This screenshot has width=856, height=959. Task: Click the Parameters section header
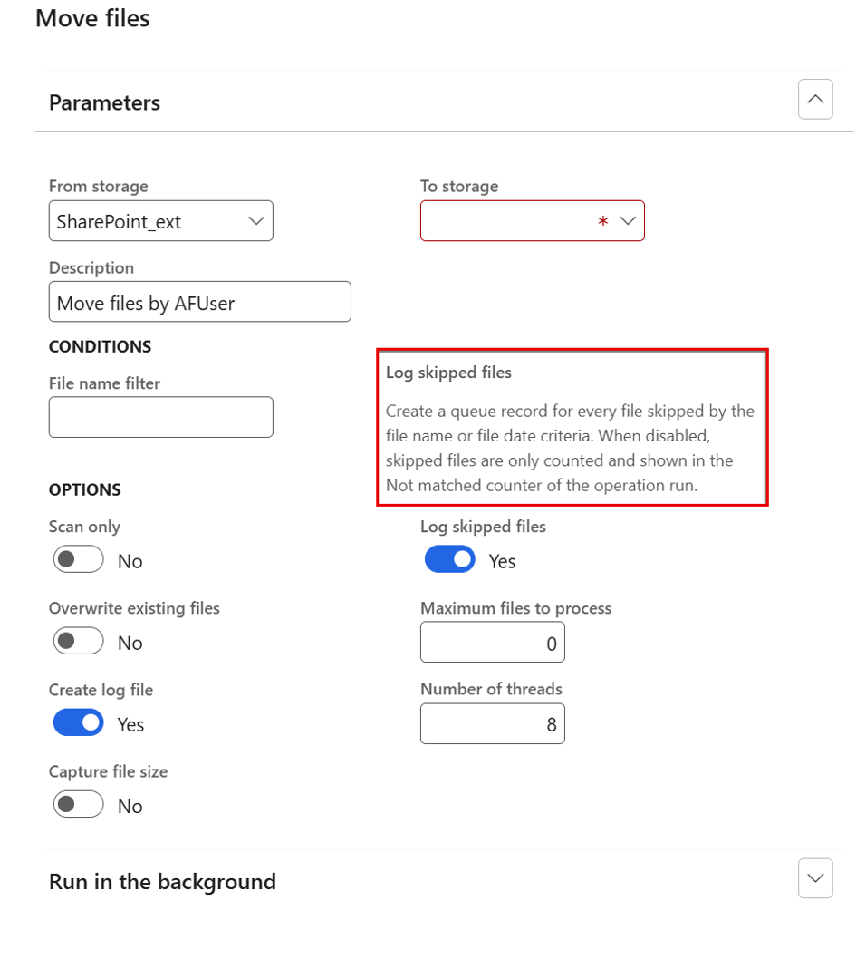click(104, 102)
